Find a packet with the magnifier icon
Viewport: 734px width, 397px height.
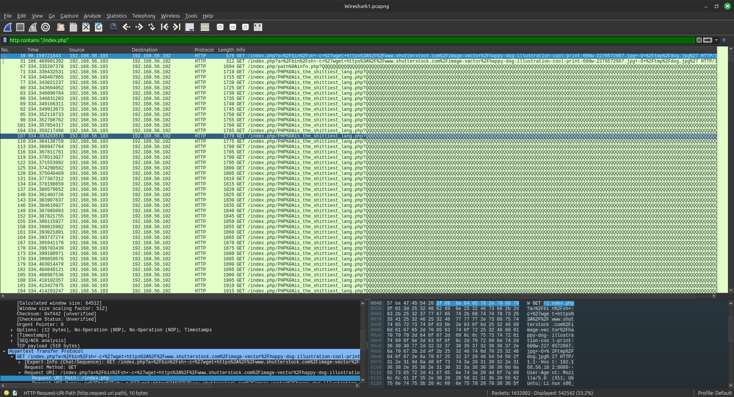114,27
